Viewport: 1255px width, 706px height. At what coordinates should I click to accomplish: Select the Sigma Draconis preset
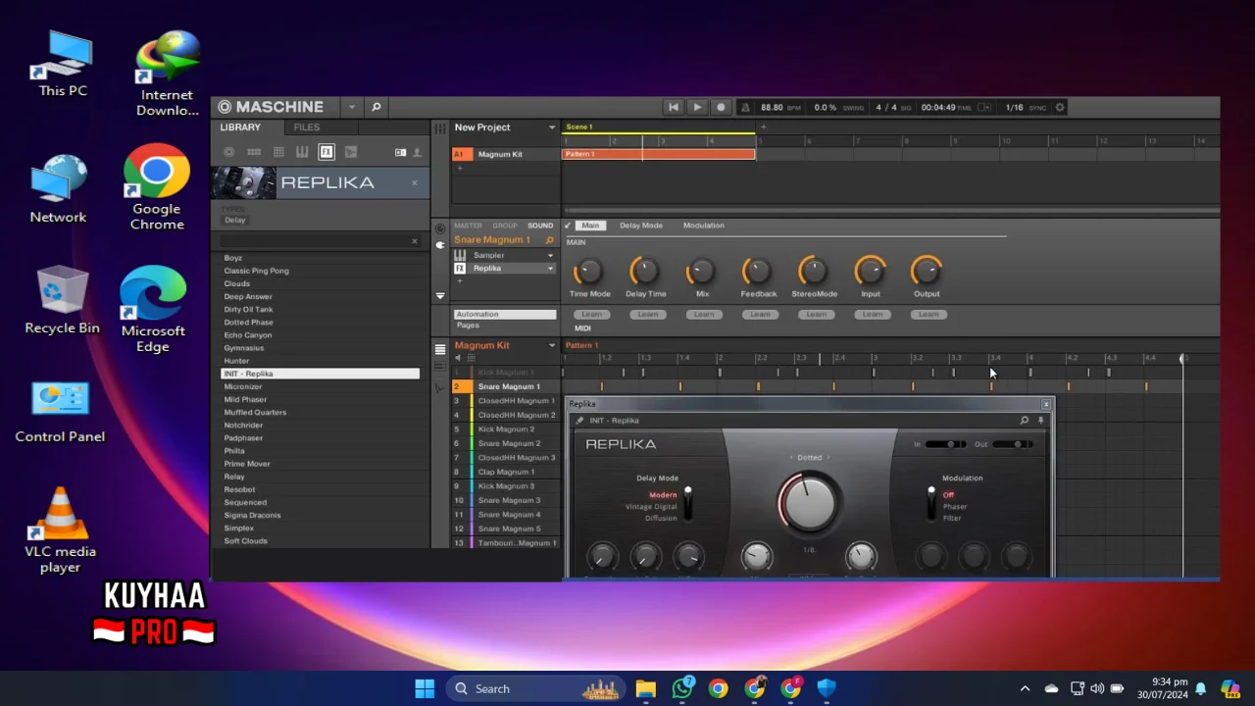point(252,515)
